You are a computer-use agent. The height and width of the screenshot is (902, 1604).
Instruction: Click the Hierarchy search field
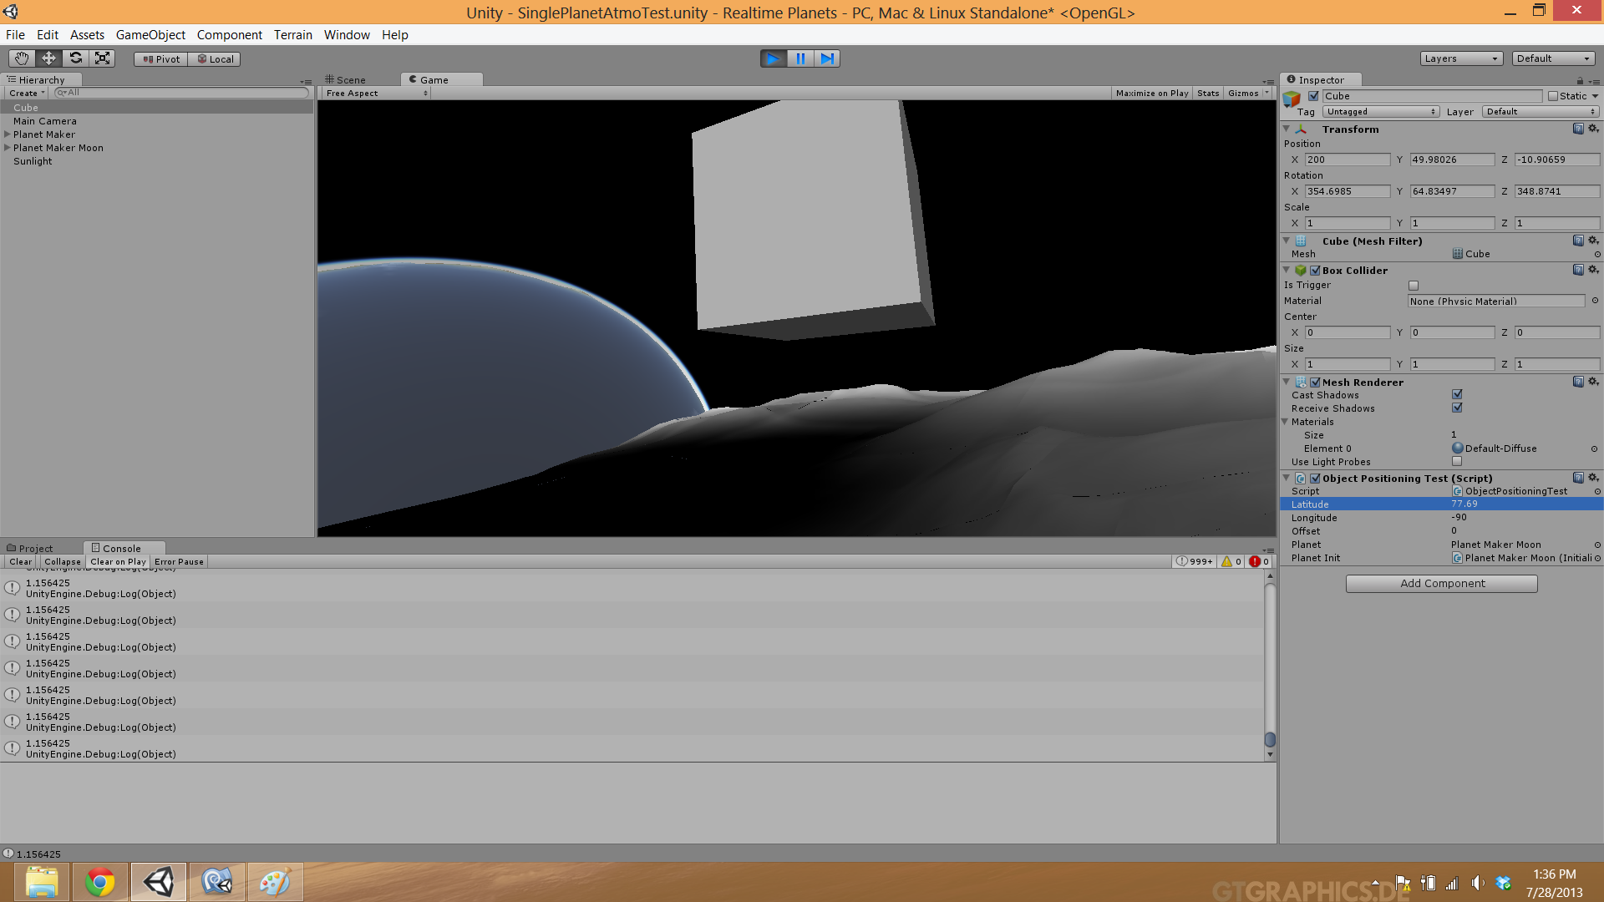pyautogui.click(x=181, y=93)
